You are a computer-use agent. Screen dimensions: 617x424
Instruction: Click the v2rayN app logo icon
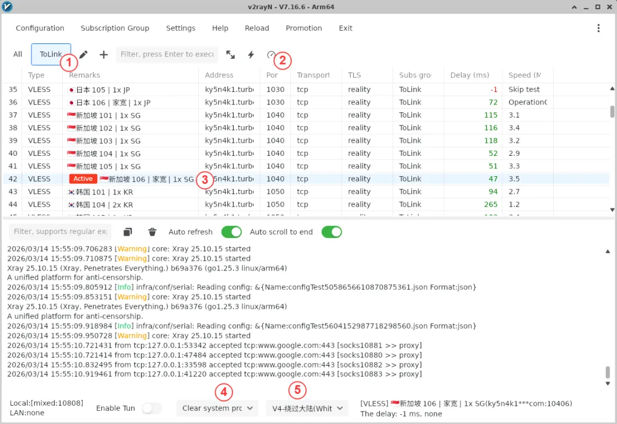coord(7,7)
